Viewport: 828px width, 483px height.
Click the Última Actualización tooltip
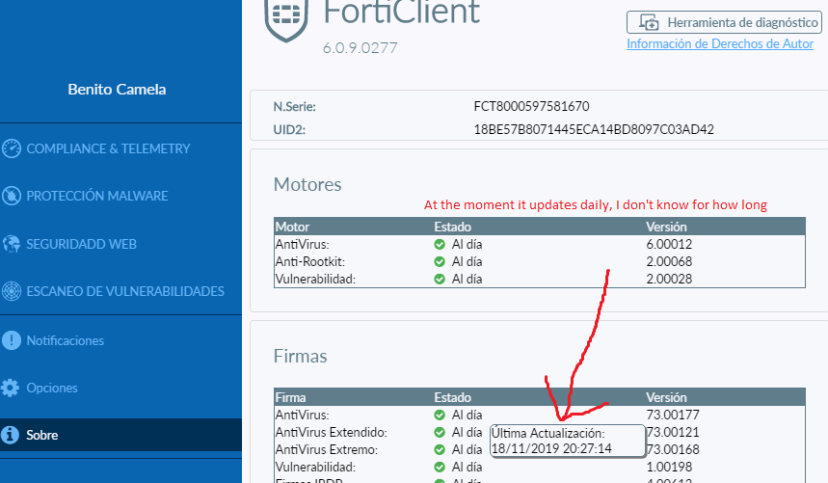click(568, 441)
